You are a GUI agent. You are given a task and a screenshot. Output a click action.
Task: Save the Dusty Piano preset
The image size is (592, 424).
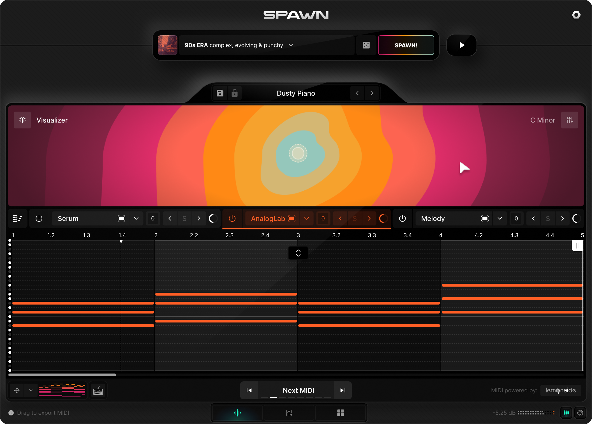220,93
